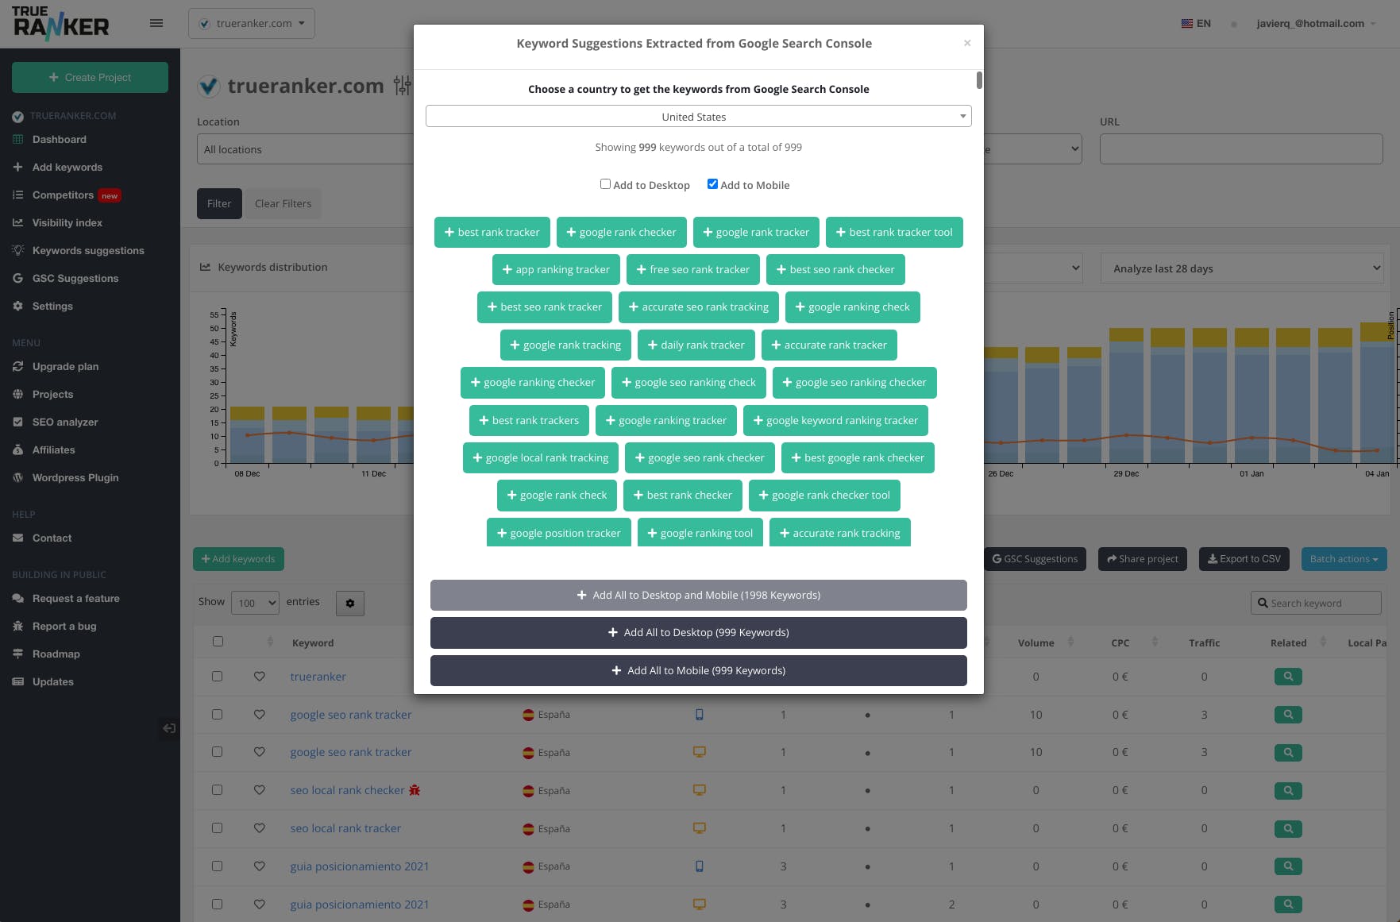The image size is (1400, 922).
Task: Click the URL input field
Action: [1241, 149]
